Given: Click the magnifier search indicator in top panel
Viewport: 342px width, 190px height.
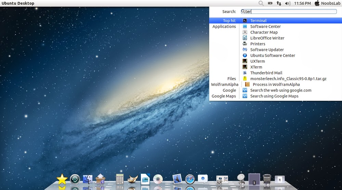Looking at the screenshot, I should point(261,3).
